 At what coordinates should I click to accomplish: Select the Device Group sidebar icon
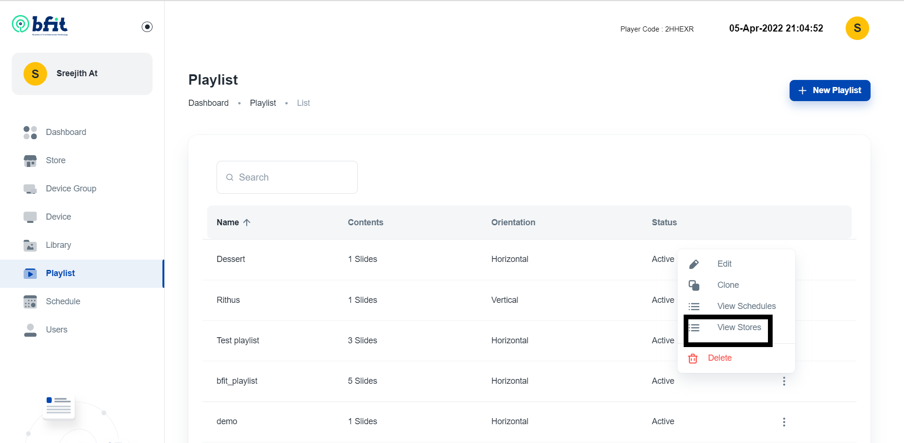(x=30, y=189)
